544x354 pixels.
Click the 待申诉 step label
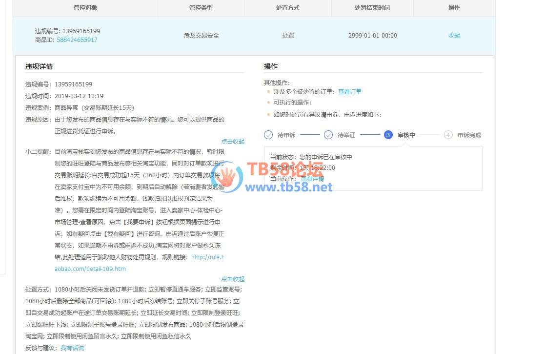pyautogui.click(x=286, y=135)
